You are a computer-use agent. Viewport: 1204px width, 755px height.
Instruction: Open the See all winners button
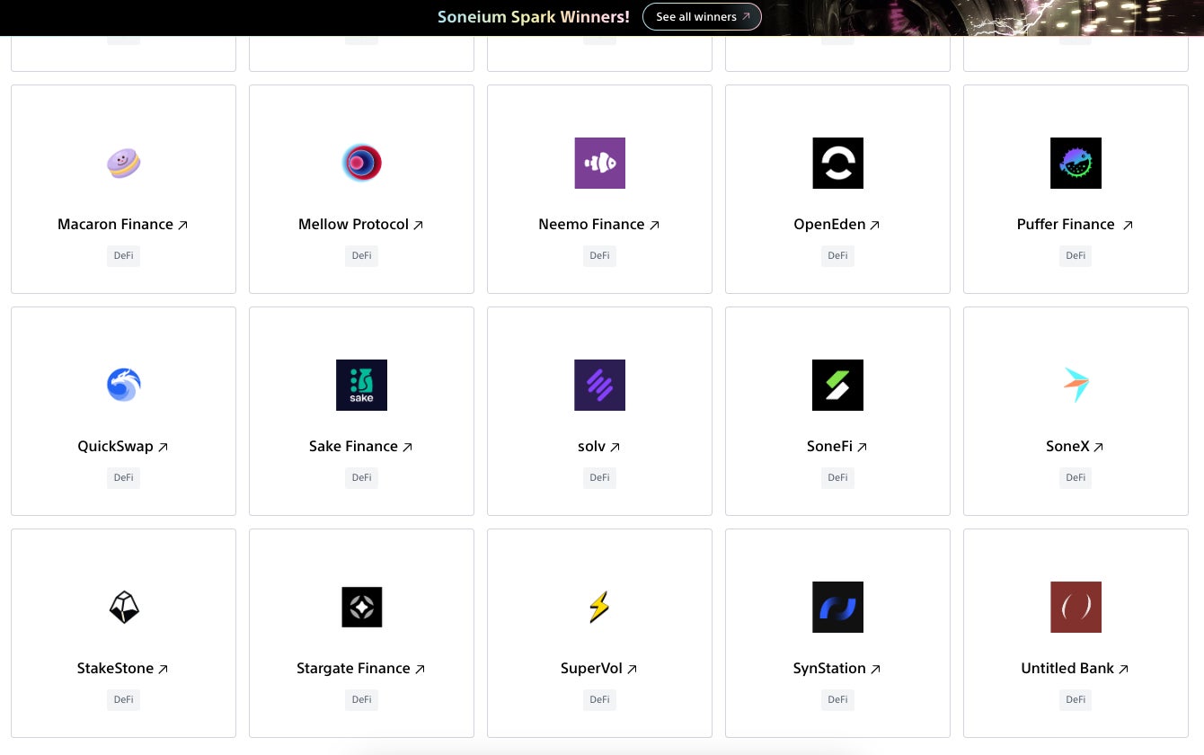702,17
